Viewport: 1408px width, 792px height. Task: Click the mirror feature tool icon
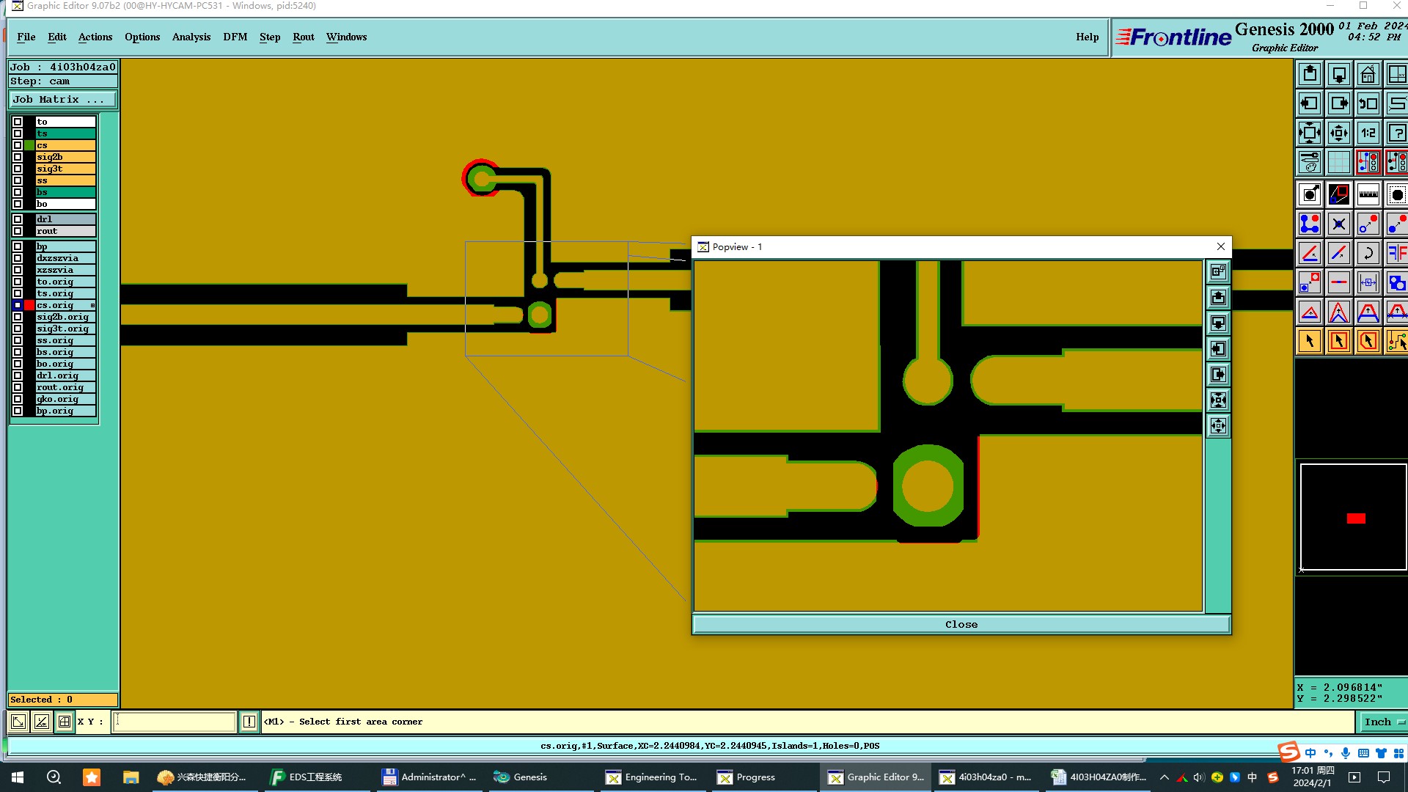pos(1396,253)
